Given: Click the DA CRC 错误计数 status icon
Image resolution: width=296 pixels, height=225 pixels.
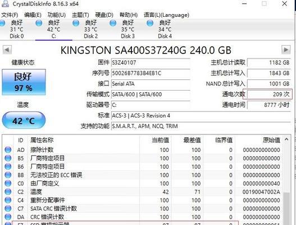Looking at the screenshot, I should (x=8, y=217).
